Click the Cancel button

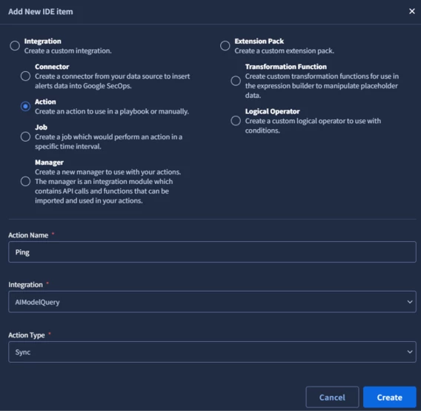332,397
